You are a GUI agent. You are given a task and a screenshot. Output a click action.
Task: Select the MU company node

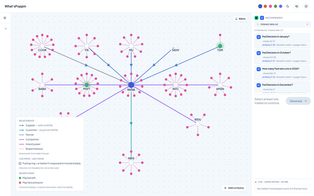click(131, 46)
